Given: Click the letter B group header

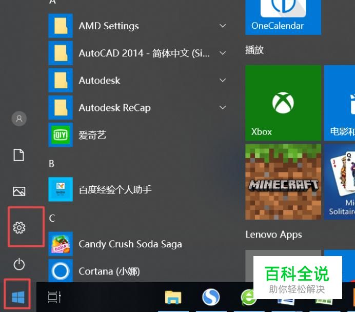Looking at the screenshot, I should 52,164.
